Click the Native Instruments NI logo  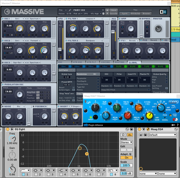163,12
